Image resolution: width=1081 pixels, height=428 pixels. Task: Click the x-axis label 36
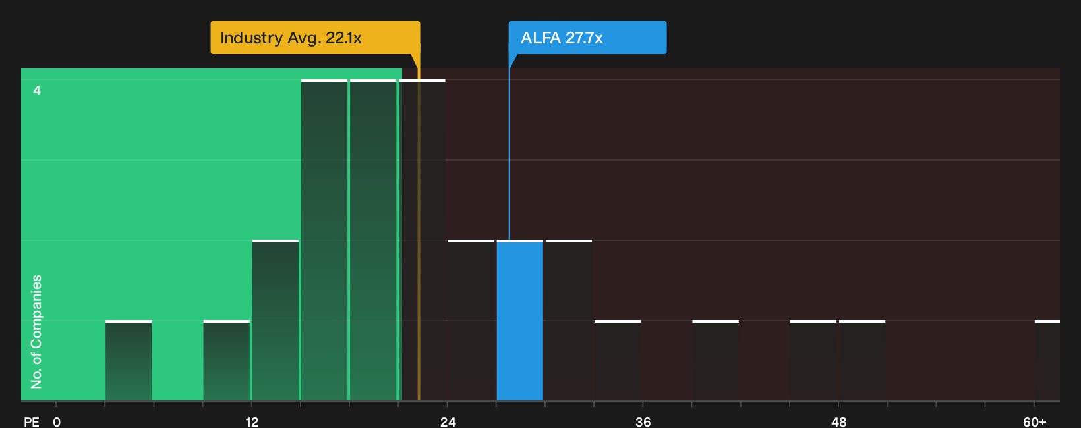point(643,421)
